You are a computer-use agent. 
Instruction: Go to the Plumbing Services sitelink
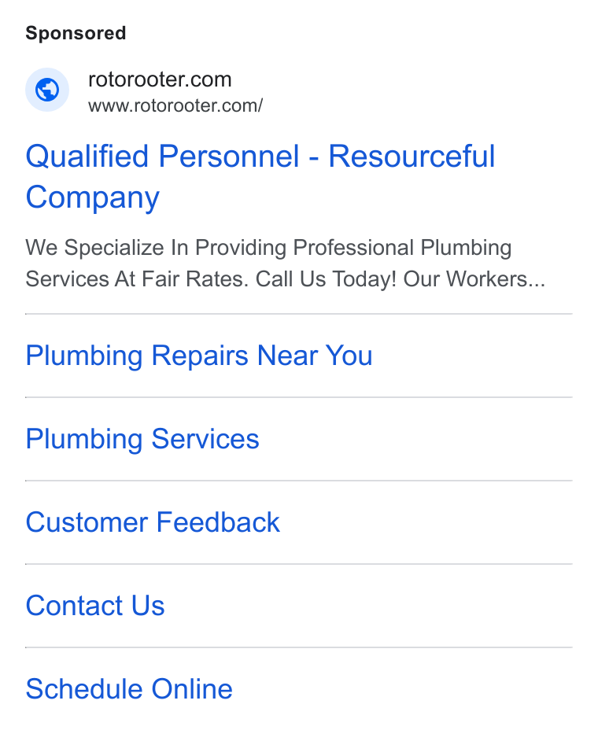click(142, 440)
